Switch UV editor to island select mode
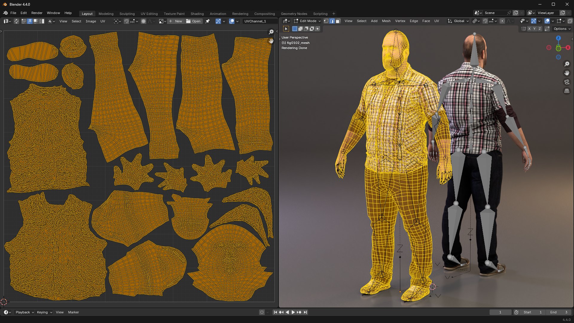574x323 pixels. coord(42,21)
